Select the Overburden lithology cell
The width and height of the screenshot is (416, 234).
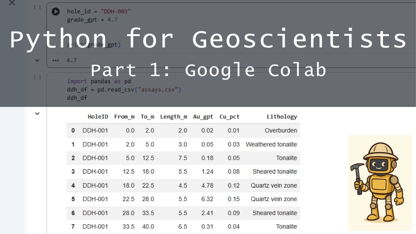281,131
